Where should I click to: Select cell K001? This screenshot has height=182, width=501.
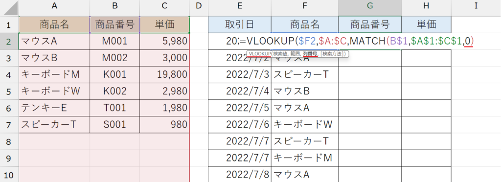(x=114, y=74)
